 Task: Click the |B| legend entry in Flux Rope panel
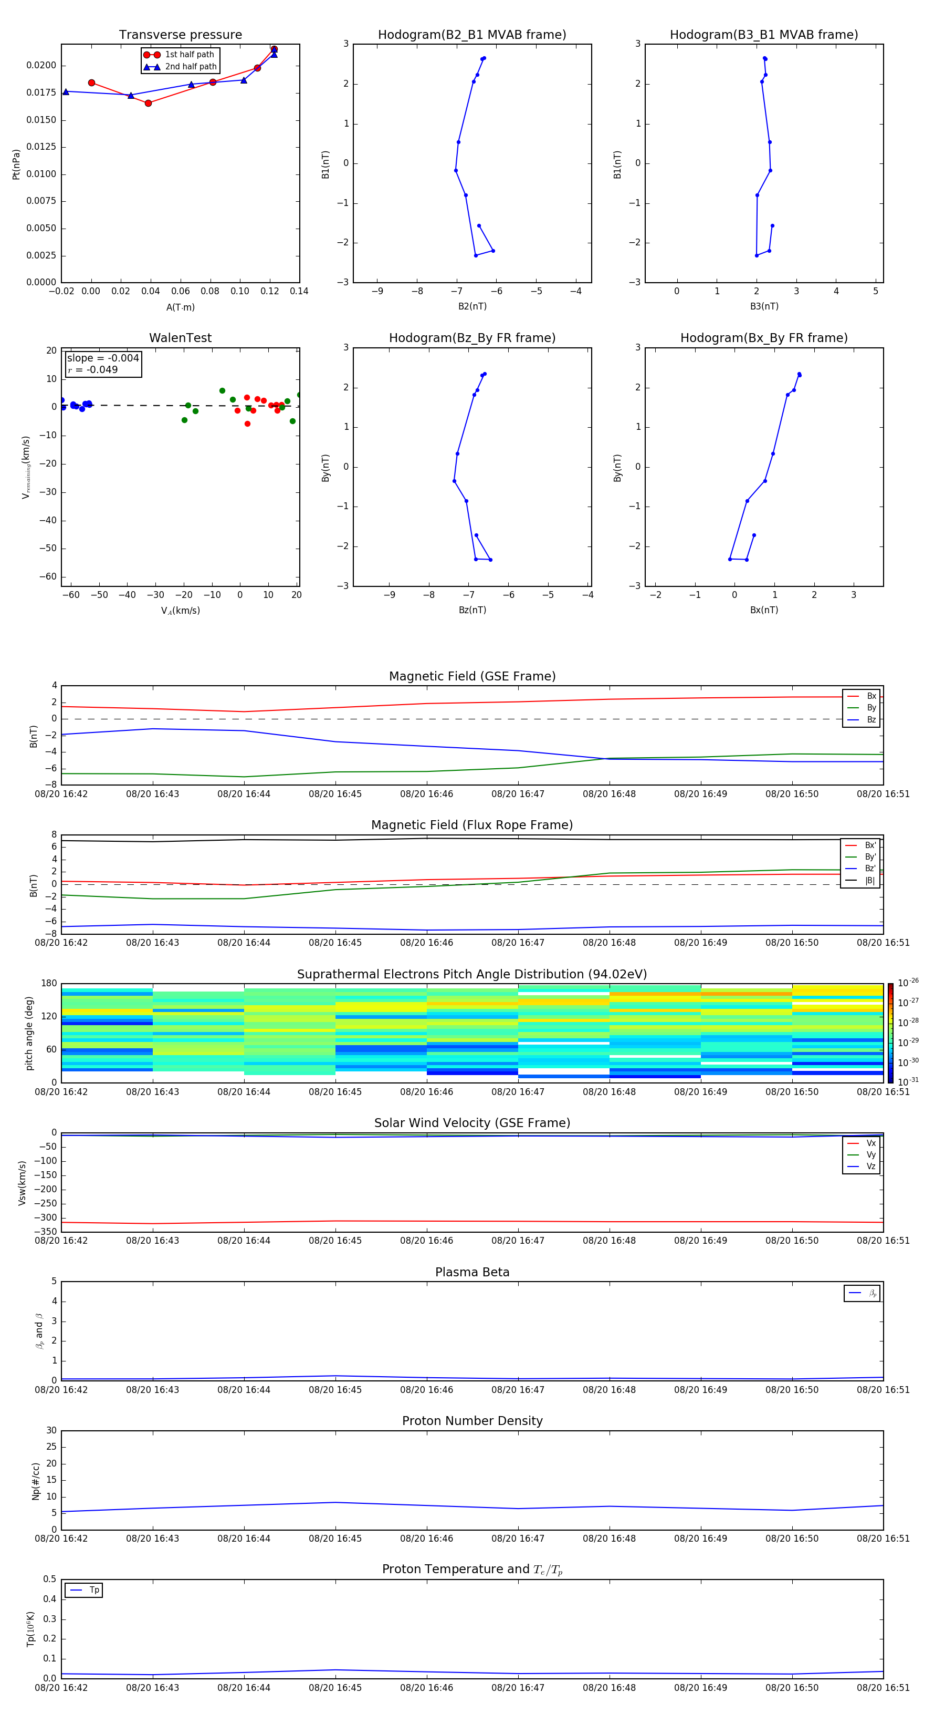click(861, 881)
